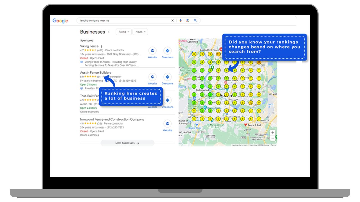Click the Businesses heading

(x=93, y=32)
